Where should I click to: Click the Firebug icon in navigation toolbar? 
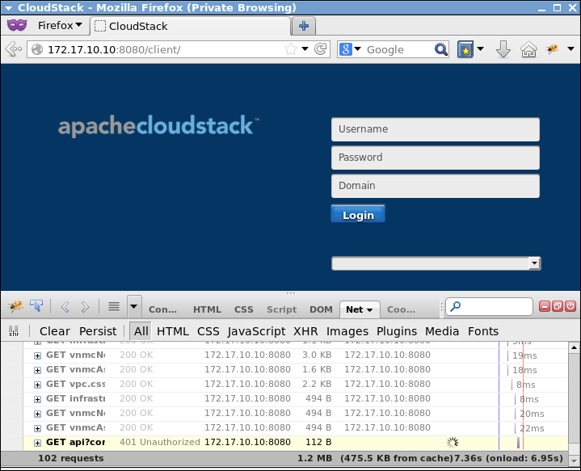coord(553,49)
